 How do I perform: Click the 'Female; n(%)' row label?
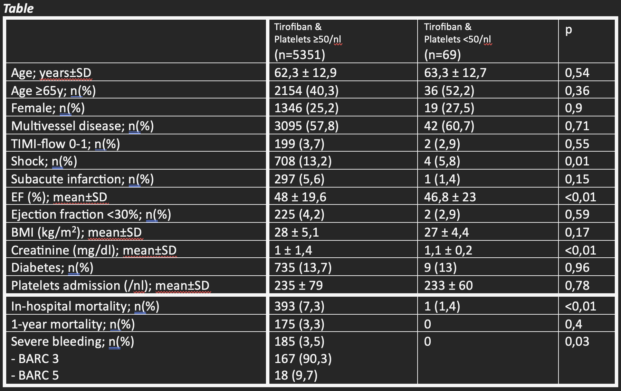[x=48, y=108]
